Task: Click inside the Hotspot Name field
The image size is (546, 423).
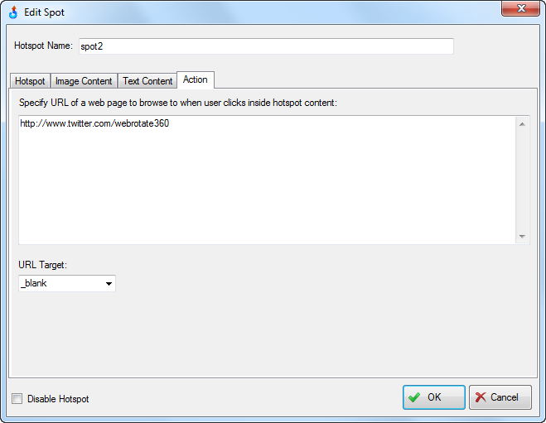Action: coord(267,46)
